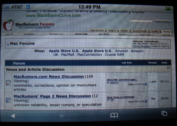Viewport: 177px width, 126px height.
Task: Open Apple Store U.S. shop link
Action: 64,51
